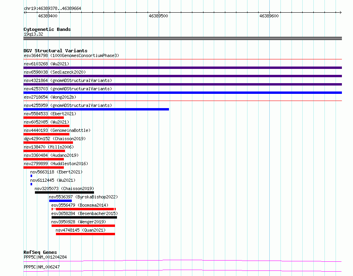Click the Cytogenetic Bands track title
The height and width of the screenshot is (276, 353).
47,29
